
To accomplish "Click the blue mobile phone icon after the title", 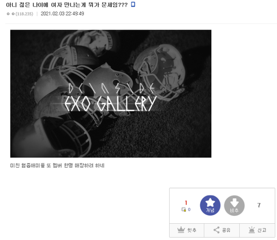I will 133,5.
